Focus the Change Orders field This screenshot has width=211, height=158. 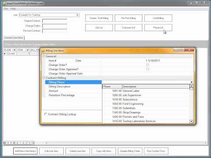click(x=55, y=26)
